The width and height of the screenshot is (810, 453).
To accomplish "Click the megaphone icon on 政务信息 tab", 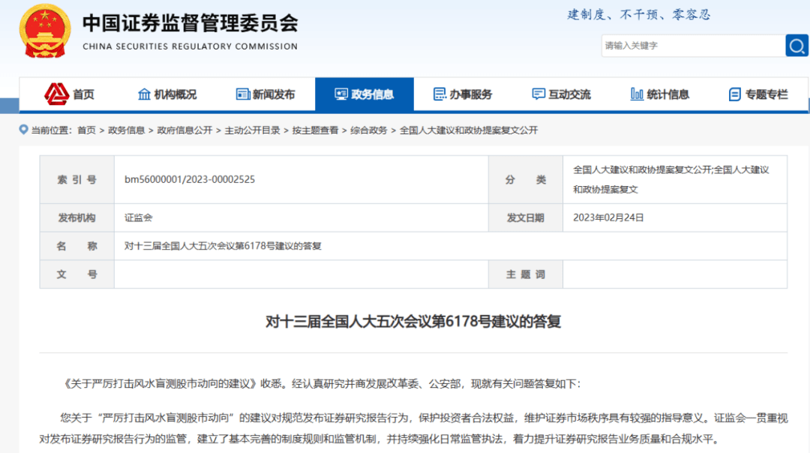I will pyautogui.click(x=341, y=94).
